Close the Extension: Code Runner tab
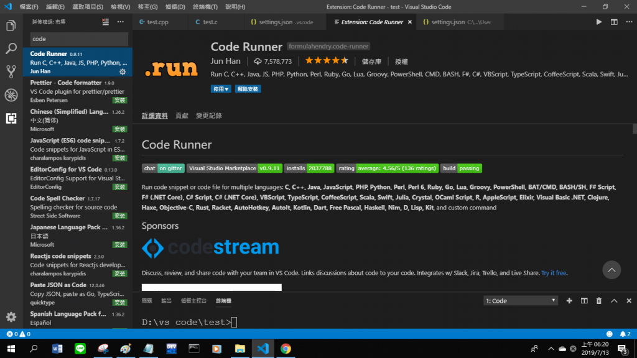This screenshot has height=358, width=637. coord(409,22)
